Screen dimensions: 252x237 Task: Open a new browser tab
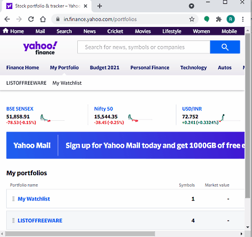pos(100,6)
